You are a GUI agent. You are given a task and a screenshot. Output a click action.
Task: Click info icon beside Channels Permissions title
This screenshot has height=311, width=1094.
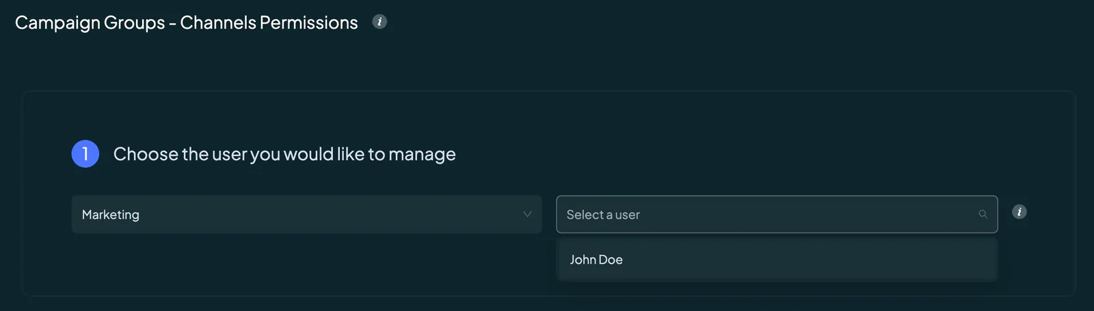point(379,22)
